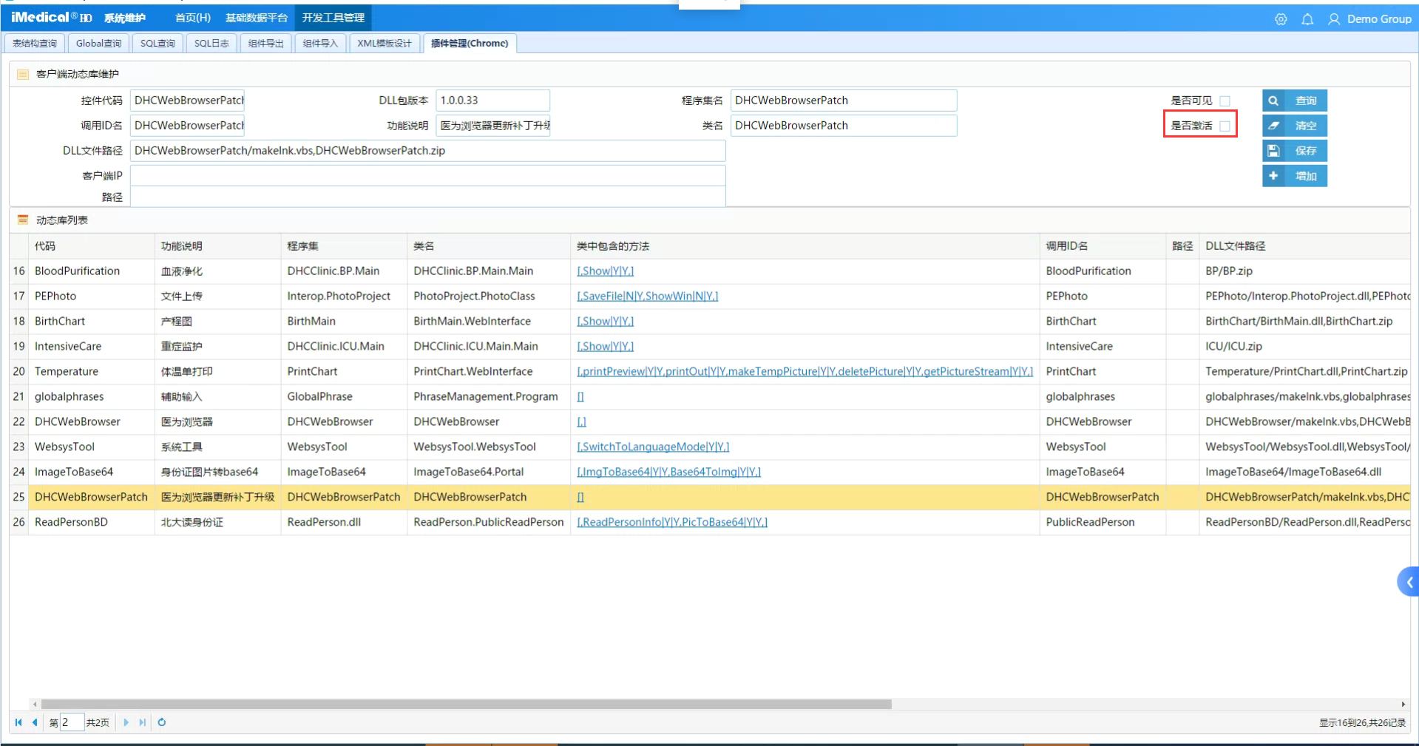Switch to the XML模板设计 tab

coord(385,44)
